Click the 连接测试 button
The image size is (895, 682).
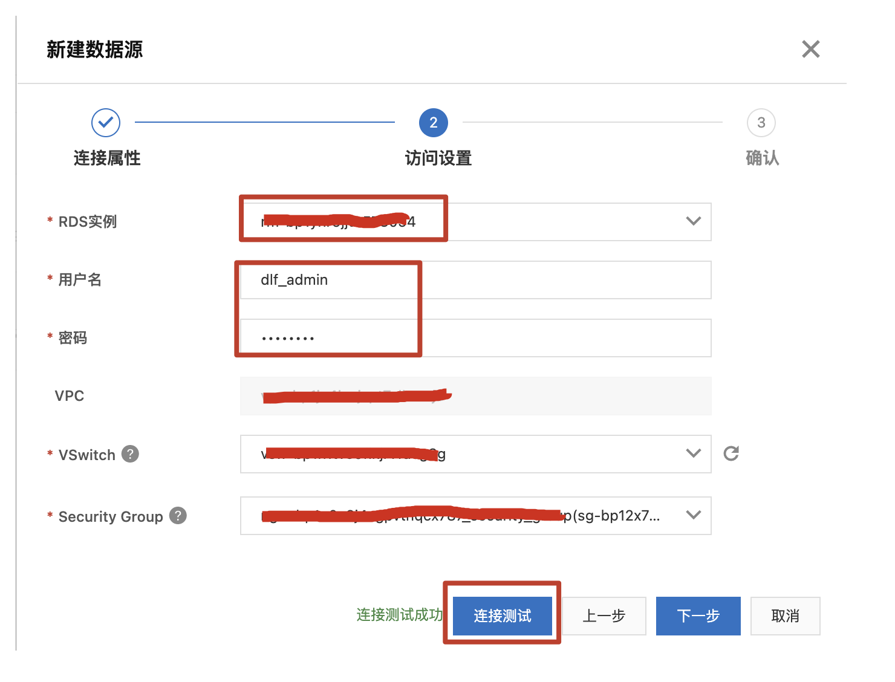coord(503,616)
